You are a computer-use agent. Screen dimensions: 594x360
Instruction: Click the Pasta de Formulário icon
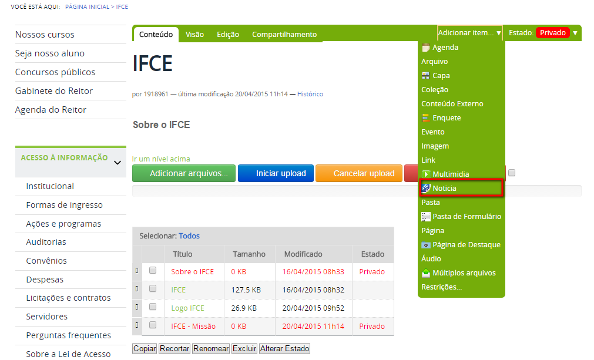click(426, 217)
